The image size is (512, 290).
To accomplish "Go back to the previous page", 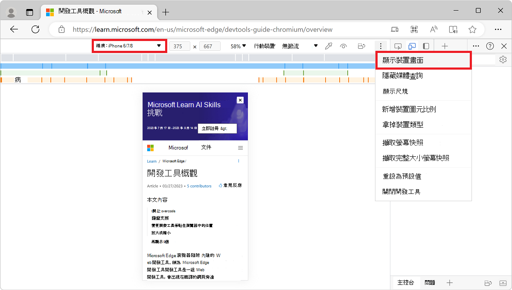I will pos(14,29).
